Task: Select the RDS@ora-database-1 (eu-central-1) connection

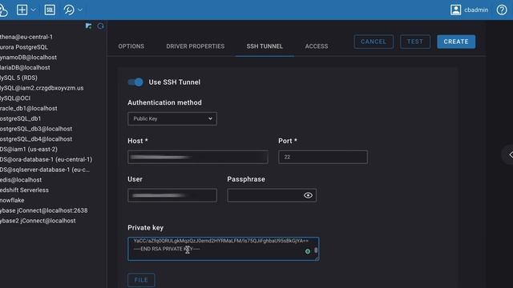Action: click(46, 159)
